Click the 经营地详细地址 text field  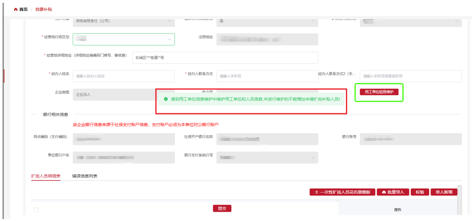(225, 58)
